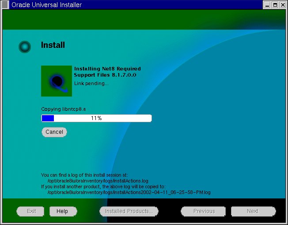The width and height of the screenshot is (288, 225).
Task: Minimize the Oracle Universal Installer window
Action: tap(267, 5)
